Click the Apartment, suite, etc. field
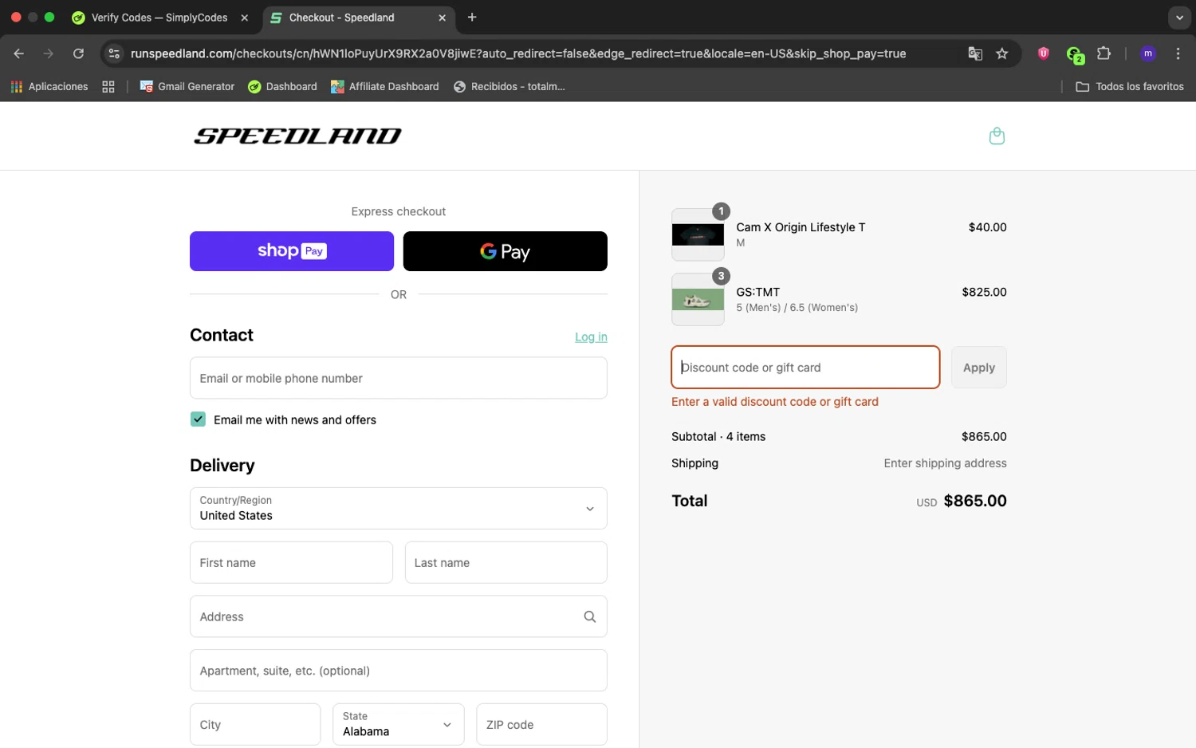Viewport: 1196px width, 748px height. click(399, 671)
